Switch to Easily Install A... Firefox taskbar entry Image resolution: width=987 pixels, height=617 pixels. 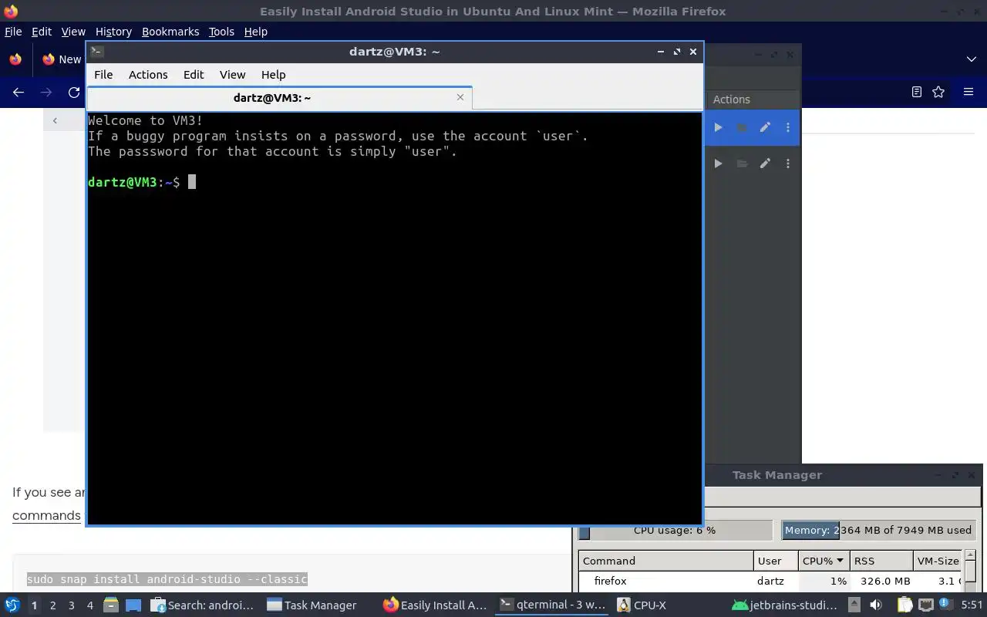pos(436,605)
